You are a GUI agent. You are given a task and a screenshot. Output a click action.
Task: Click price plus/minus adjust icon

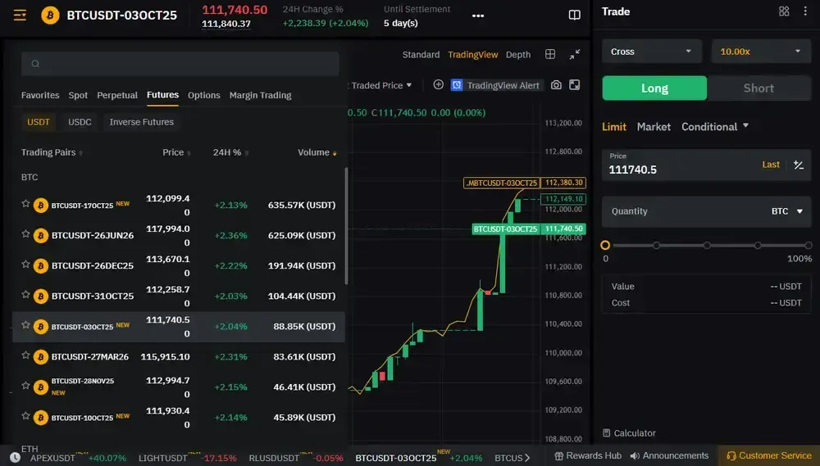[798, 165]
